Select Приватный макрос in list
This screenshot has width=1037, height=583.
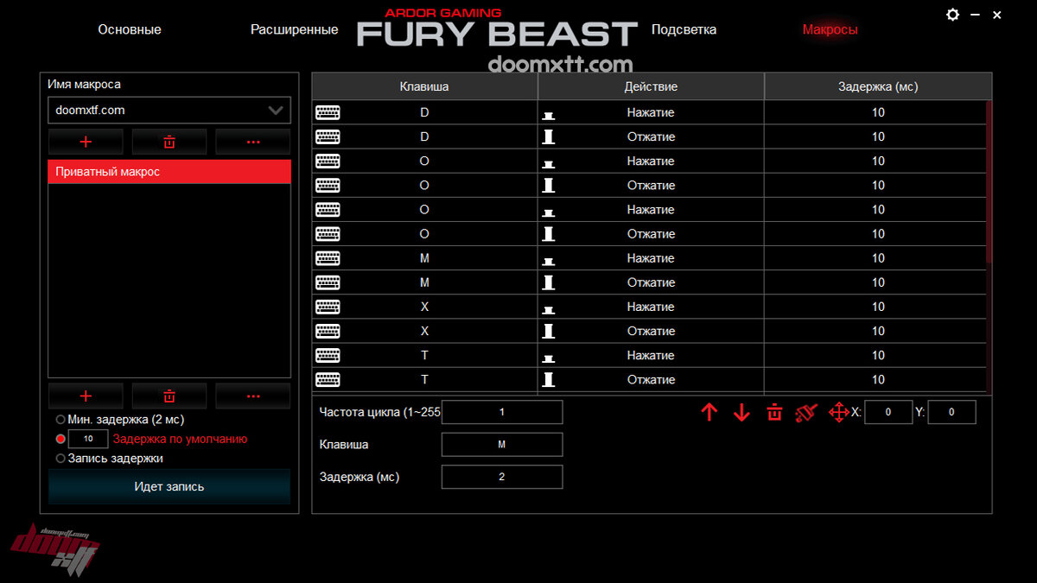[169, 172]
